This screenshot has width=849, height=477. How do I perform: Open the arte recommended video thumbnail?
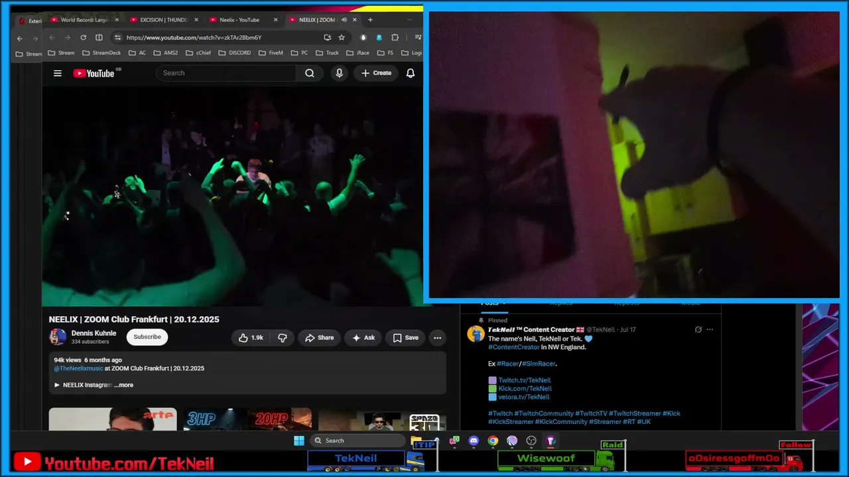click(x=113, y=419)
